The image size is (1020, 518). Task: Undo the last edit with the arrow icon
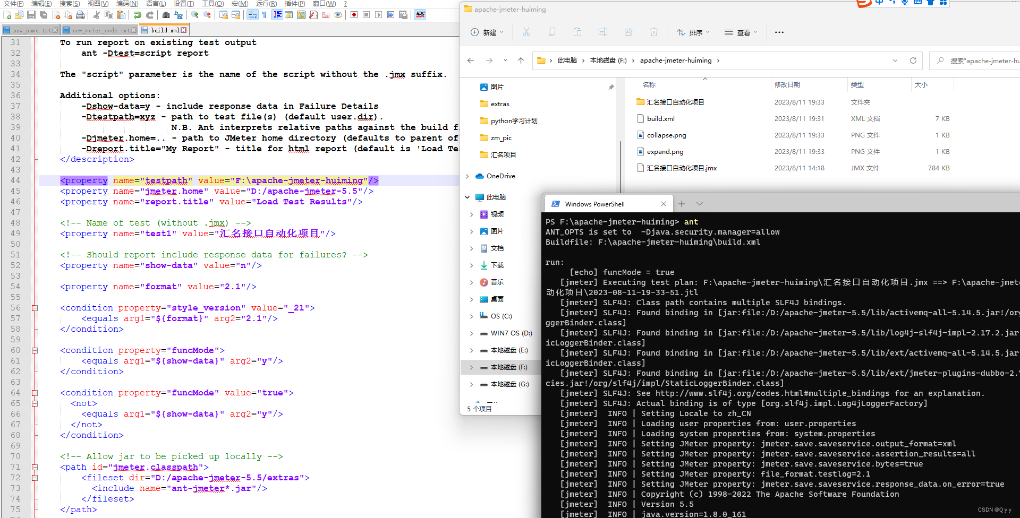[137, 15]
